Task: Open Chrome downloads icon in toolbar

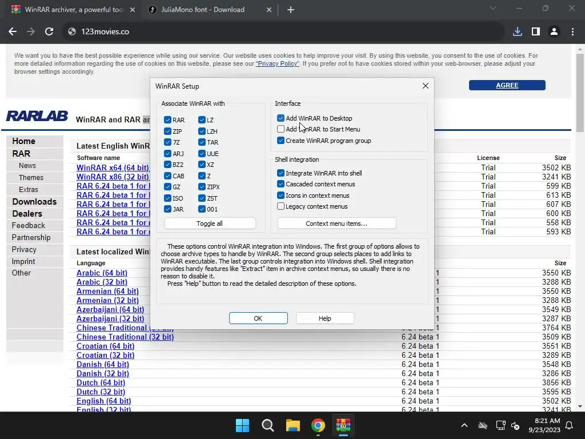Action: click(x=517, y=32)
